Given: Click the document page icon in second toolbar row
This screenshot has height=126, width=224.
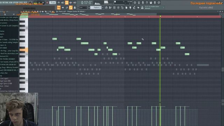Looking at the screenshot, I should pyautogui.click(x=126, y=8).
